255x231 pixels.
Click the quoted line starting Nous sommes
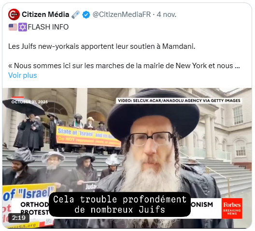(x=124, y=66)
